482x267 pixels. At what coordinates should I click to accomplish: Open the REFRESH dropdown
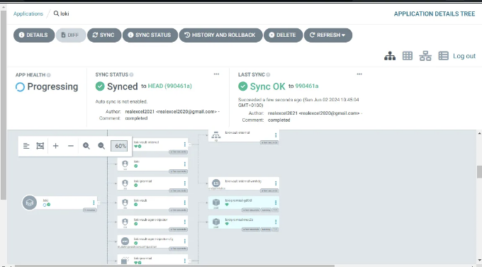click(x=328, y=35)
